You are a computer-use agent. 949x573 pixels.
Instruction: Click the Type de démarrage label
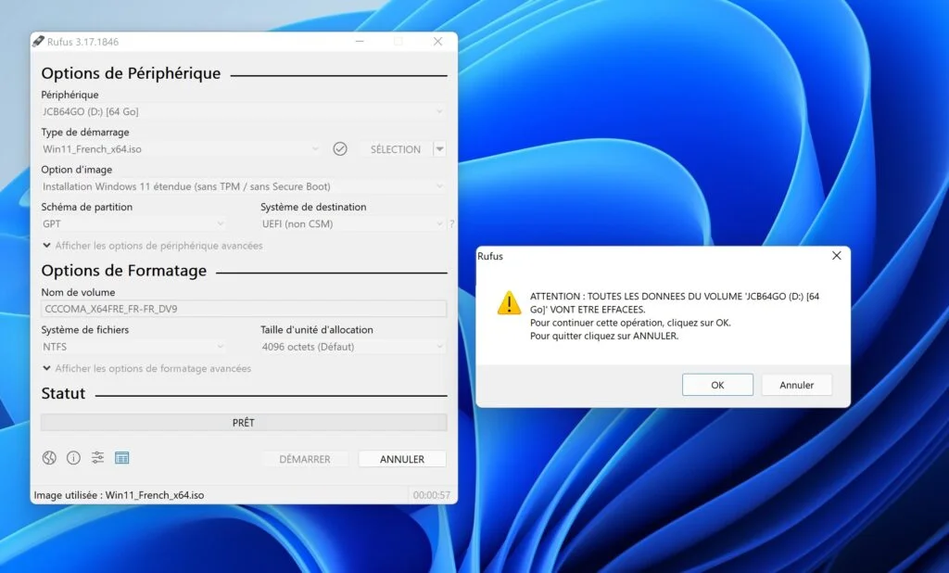click(x=84, y=132)
